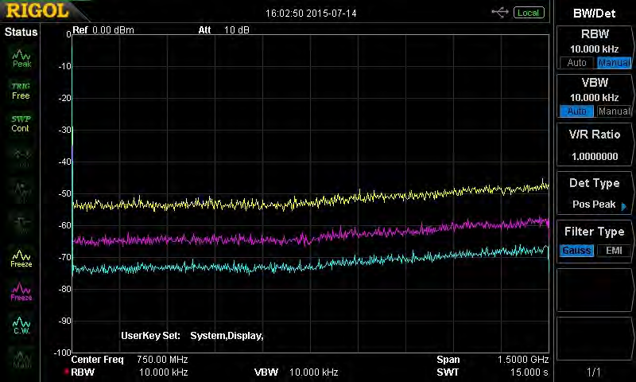Click the date and time readout
Image resolution: width=636 pixels, height=382 pixels.
[311, 14]
